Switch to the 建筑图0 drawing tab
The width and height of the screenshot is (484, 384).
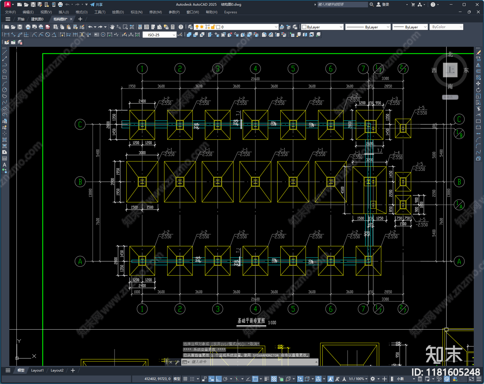tap(37, 19)
